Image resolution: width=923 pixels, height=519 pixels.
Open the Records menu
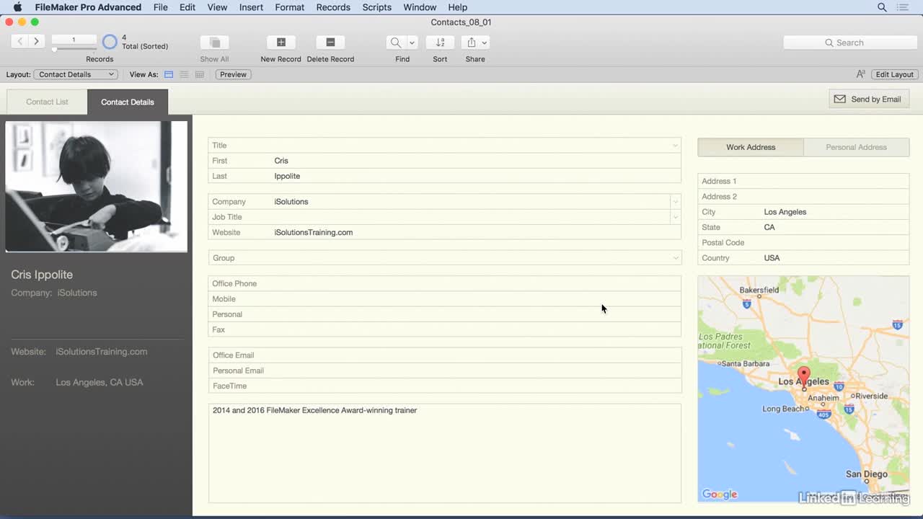(x=333, y=7)
